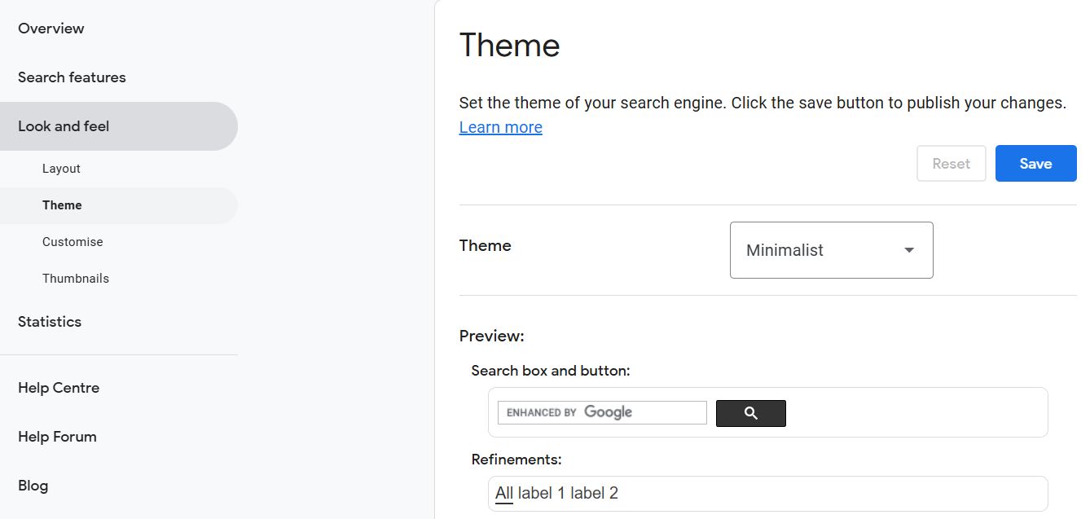Open the Help Forum link
This screenshot has height=519, width=1090.
point(57,437)
